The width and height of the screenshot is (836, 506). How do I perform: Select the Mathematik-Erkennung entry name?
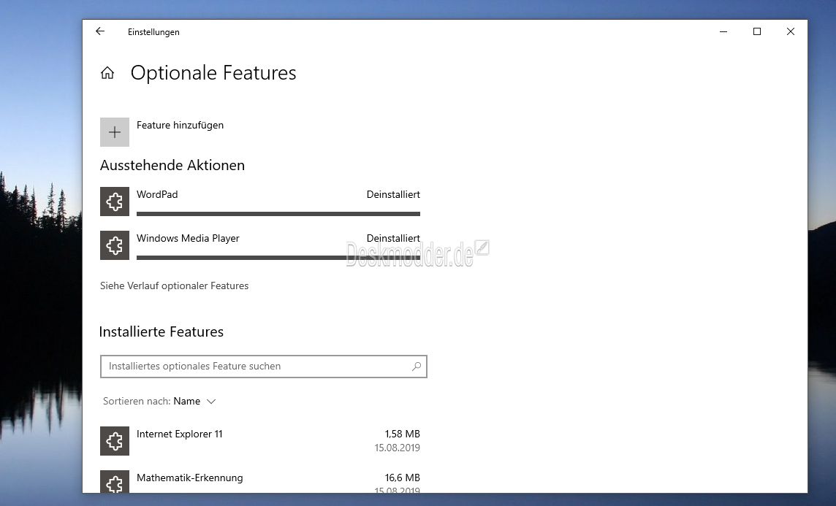190,478
